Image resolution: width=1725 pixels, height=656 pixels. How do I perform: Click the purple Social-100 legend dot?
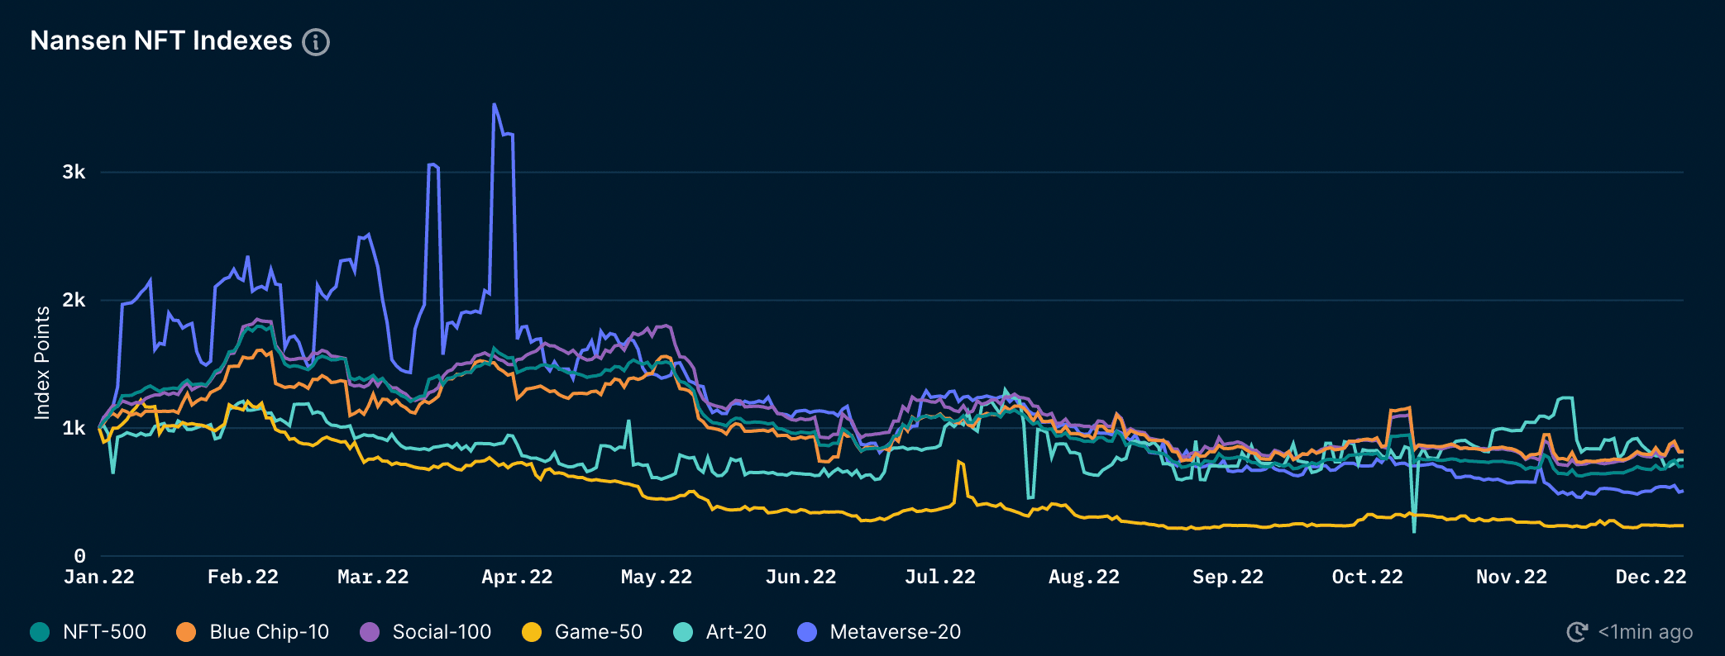pyautogui.click(x=370, y=632)
